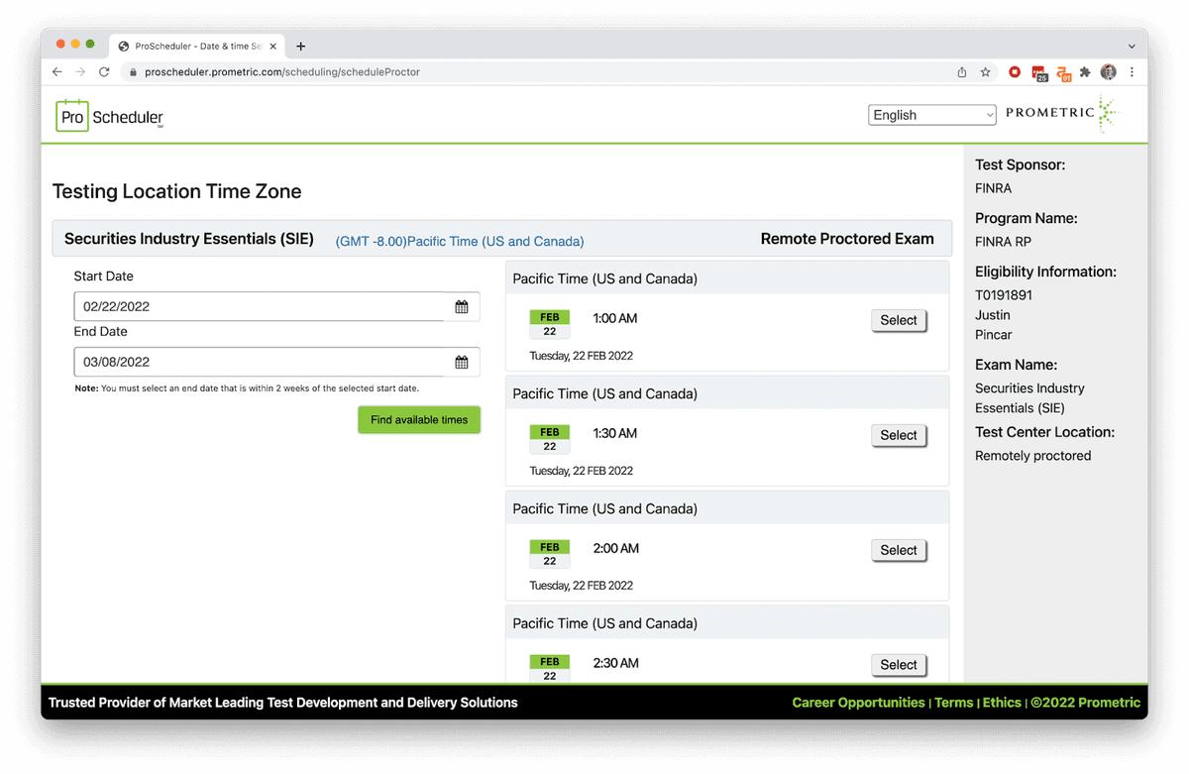Reload the page
The image size is (1189, 774).
point(104,72)
